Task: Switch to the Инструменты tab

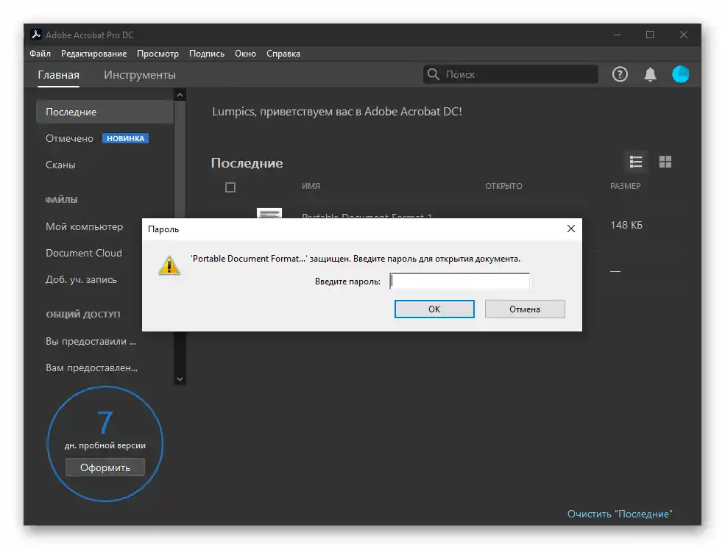Action: (x=140, y=75)
